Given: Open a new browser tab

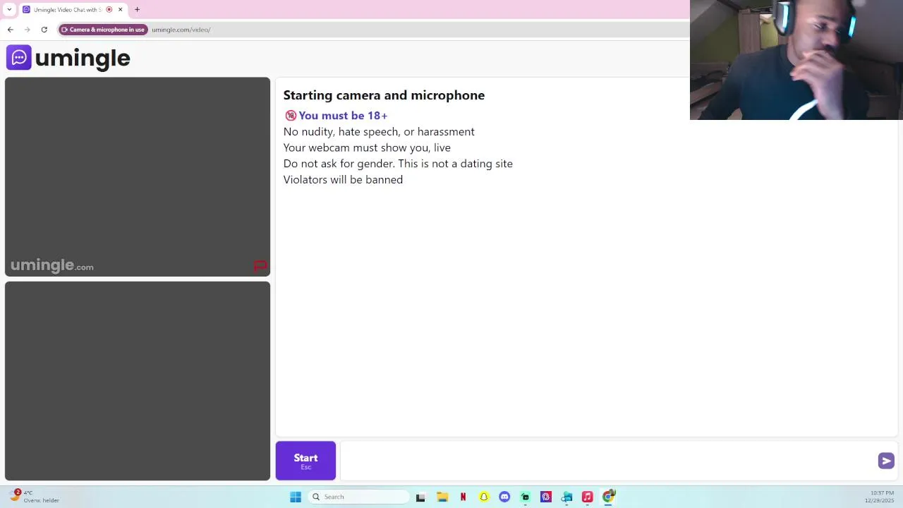Looking at the screenshot, I should pos(137,10).
